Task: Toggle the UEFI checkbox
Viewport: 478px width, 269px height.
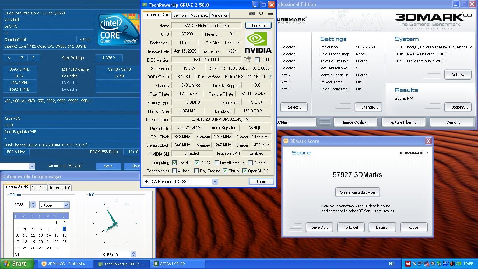Action: [x=257, y=60]
